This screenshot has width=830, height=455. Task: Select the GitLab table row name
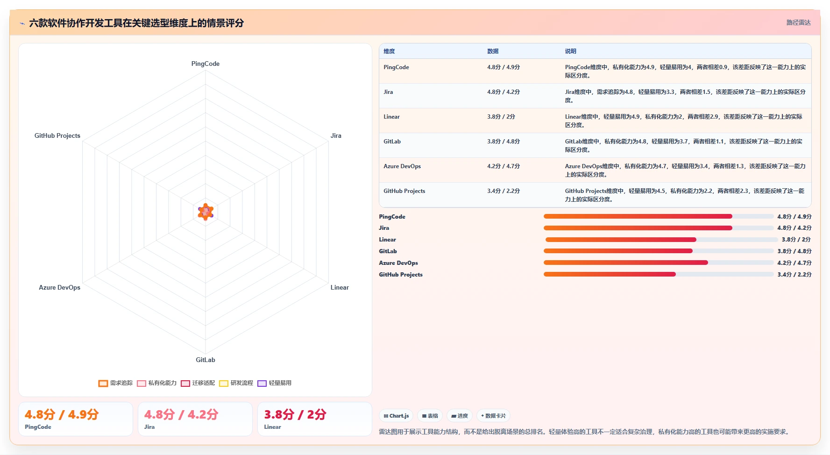pos(392,142)
